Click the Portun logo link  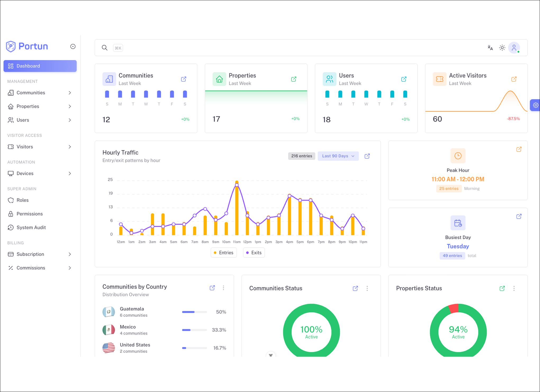[x=27, y=46]
